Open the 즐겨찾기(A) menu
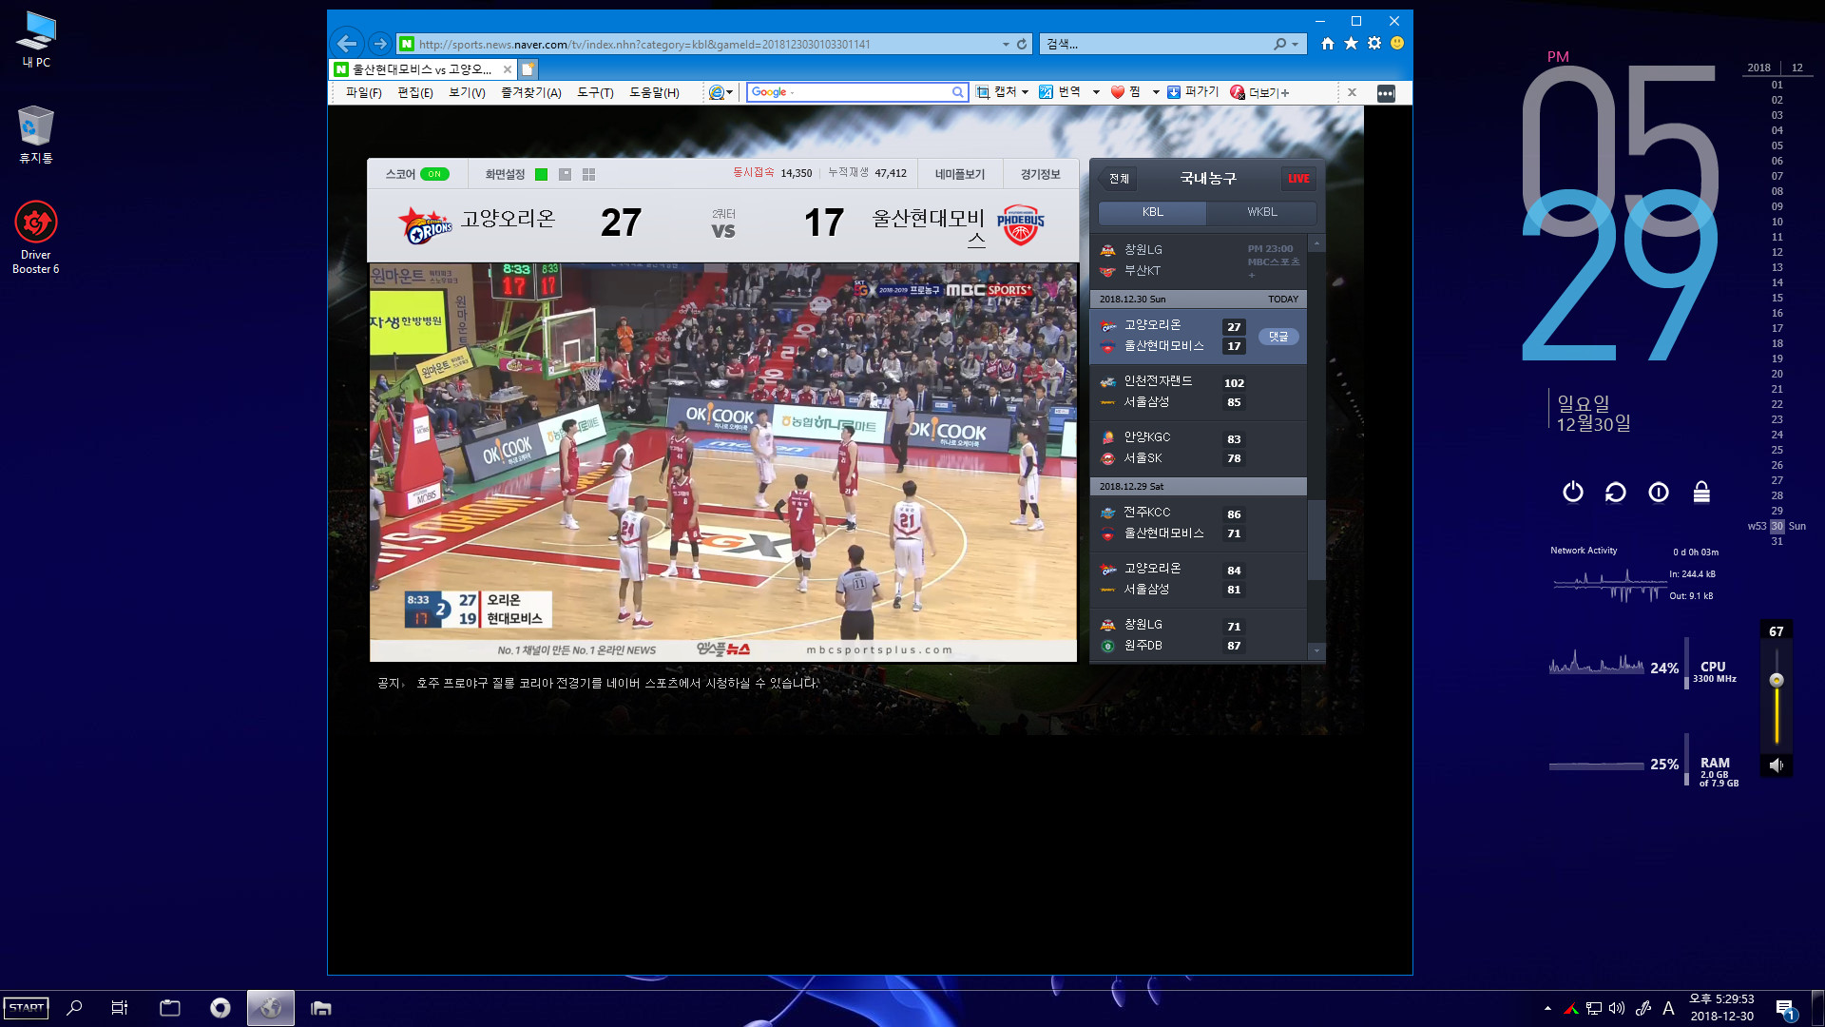 tap(531, 92)
